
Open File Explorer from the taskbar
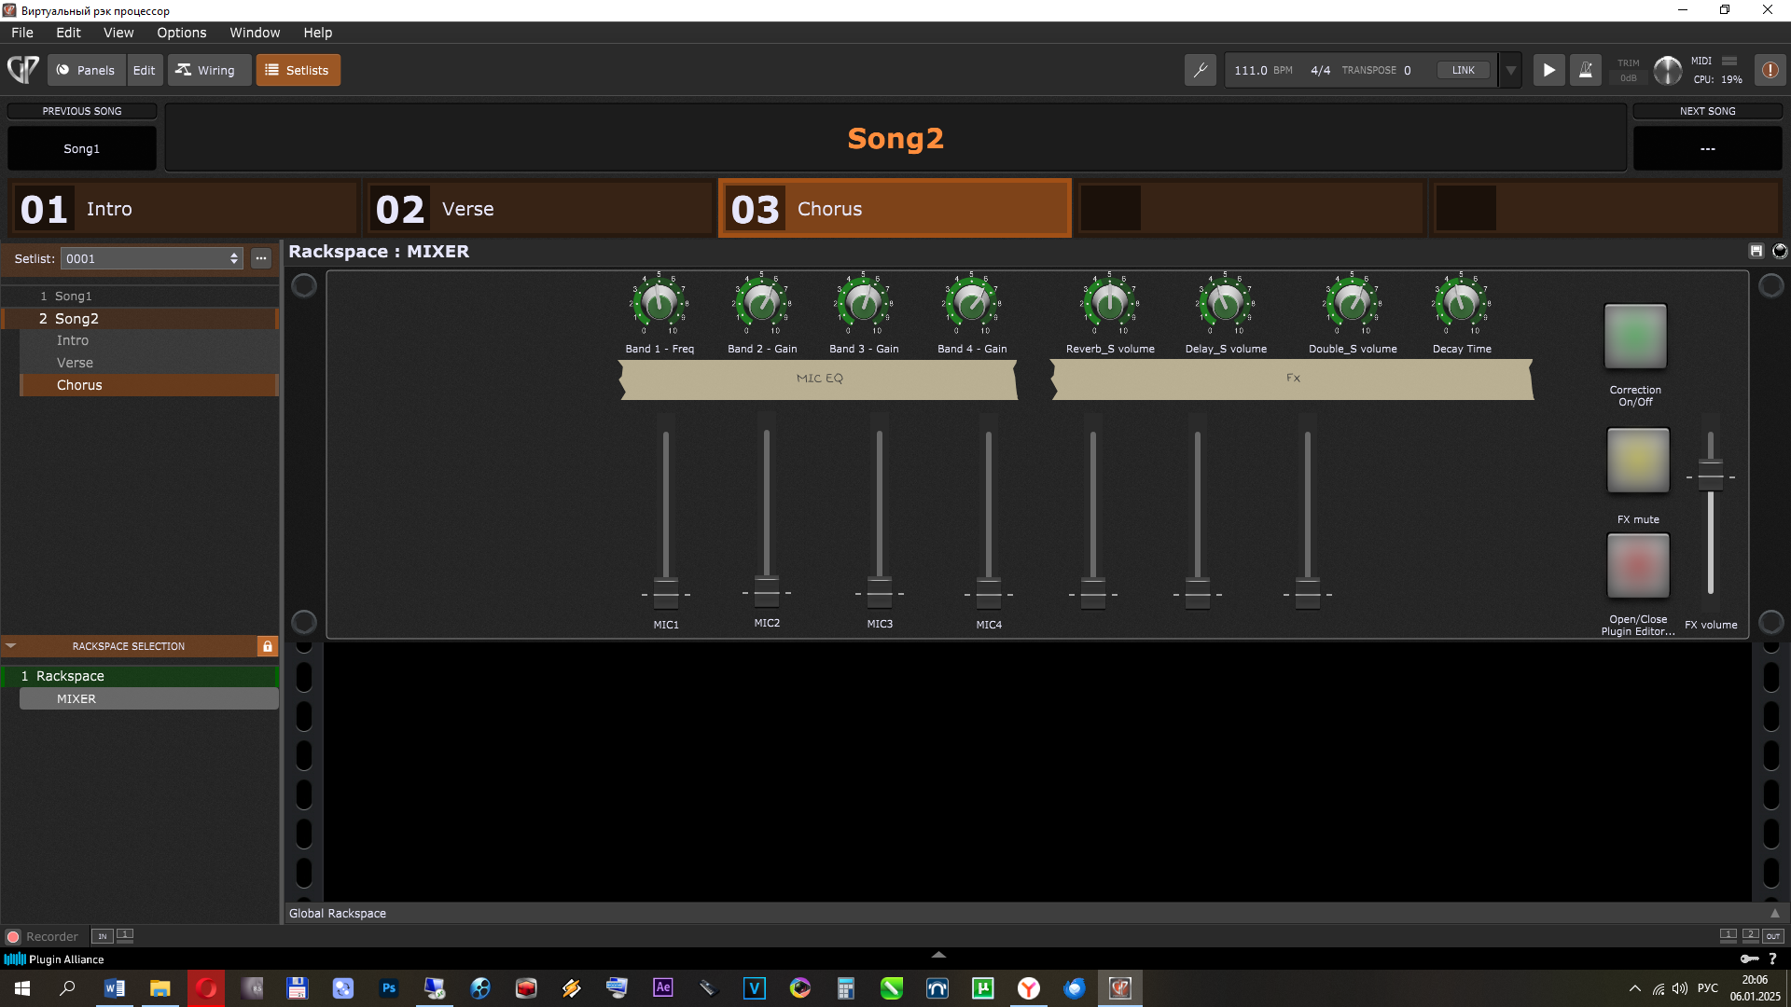[160, 988]
